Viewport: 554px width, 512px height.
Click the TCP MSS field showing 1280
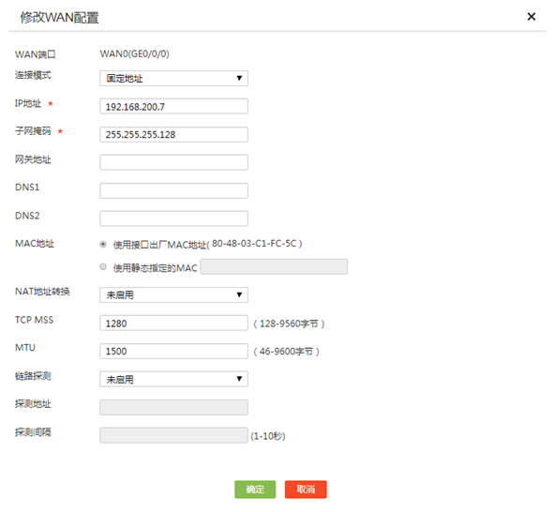point(173,323)
